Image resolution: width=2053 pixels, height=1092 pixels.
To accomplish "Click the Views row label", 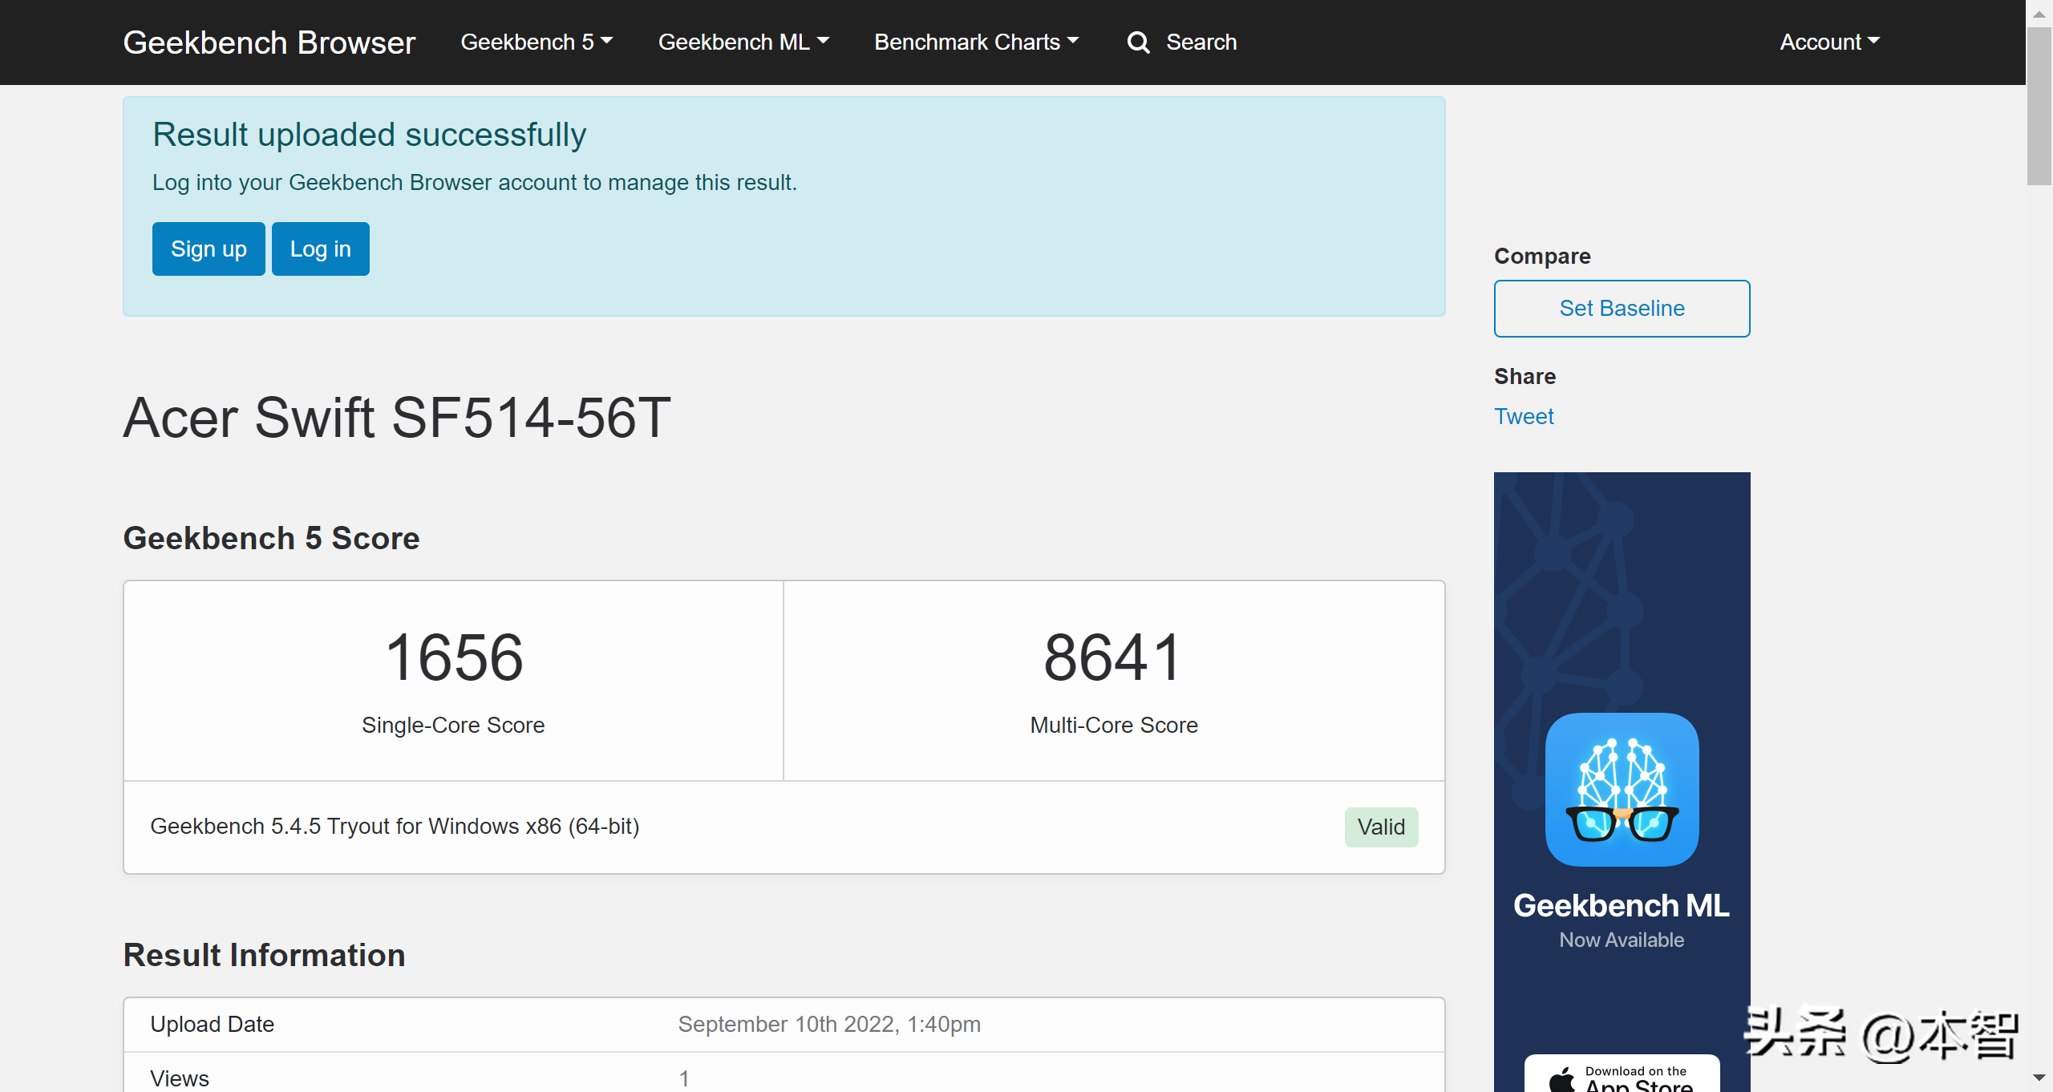I will point(180,1078).
